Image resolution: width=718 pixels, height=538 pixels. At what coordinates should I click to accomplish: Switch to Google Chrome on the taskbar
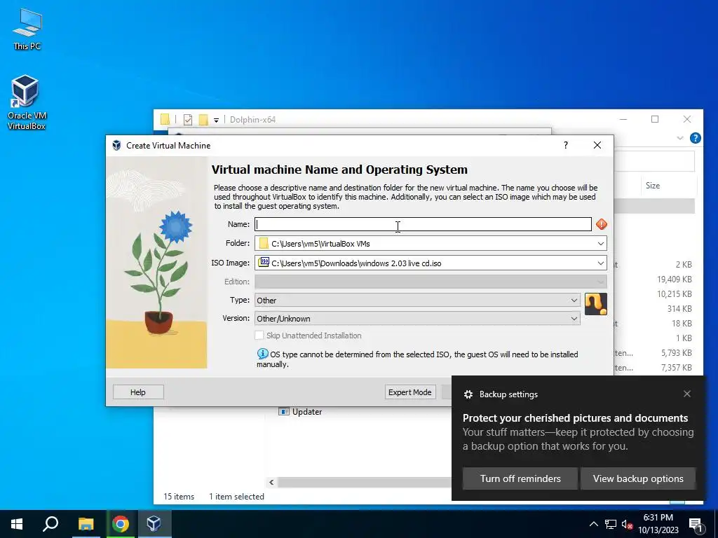(121, 524)
